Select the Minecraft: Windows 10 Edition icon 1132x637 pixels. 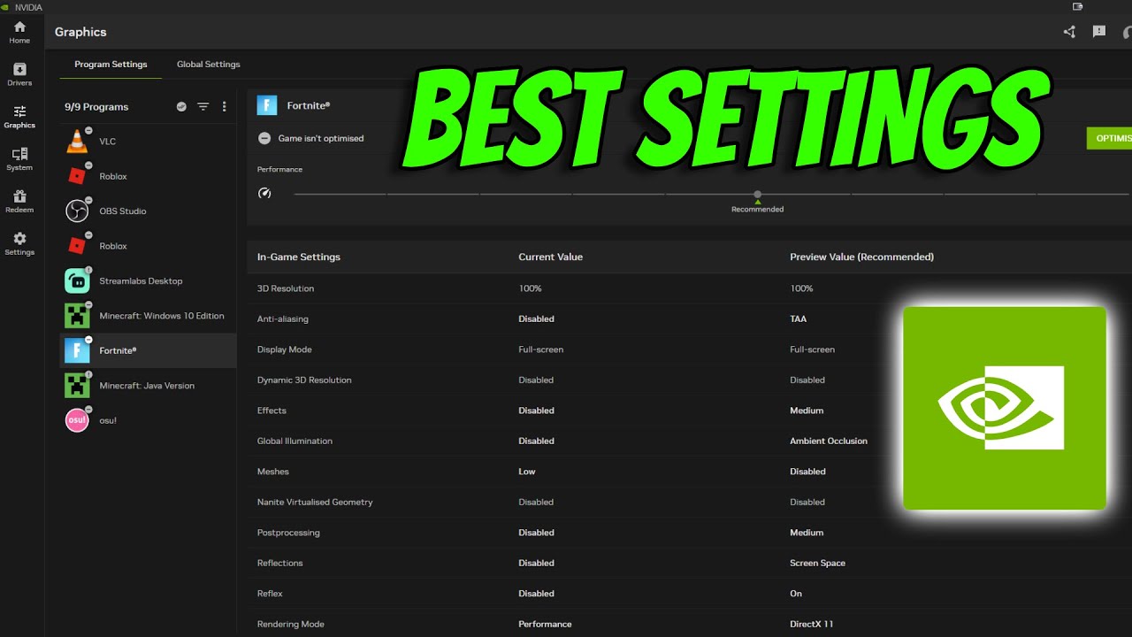[x=77, y=315]
